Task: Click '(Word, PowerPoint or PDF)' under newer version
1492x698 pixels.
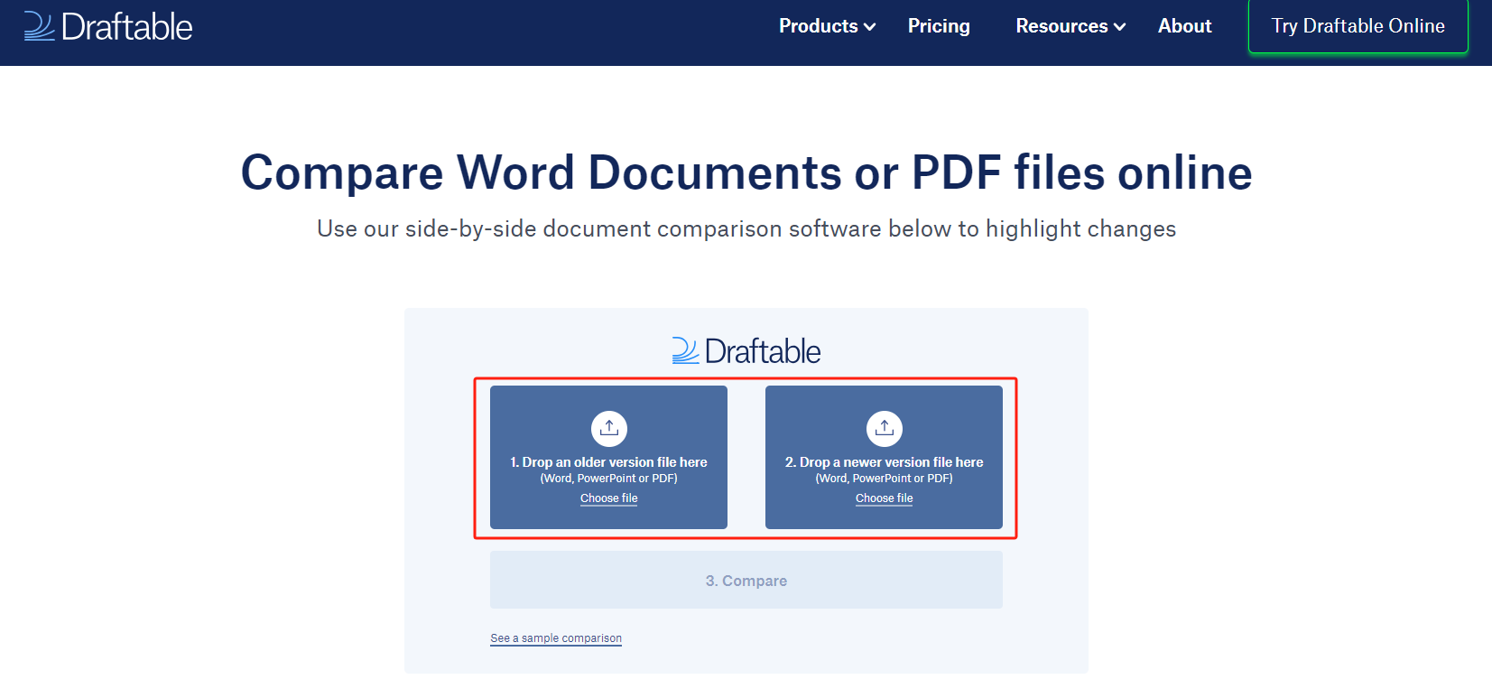Action: click(x=885, y=479)
